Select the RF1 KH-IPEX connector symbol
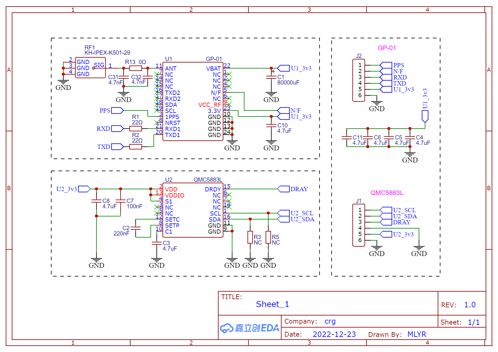 90,68
